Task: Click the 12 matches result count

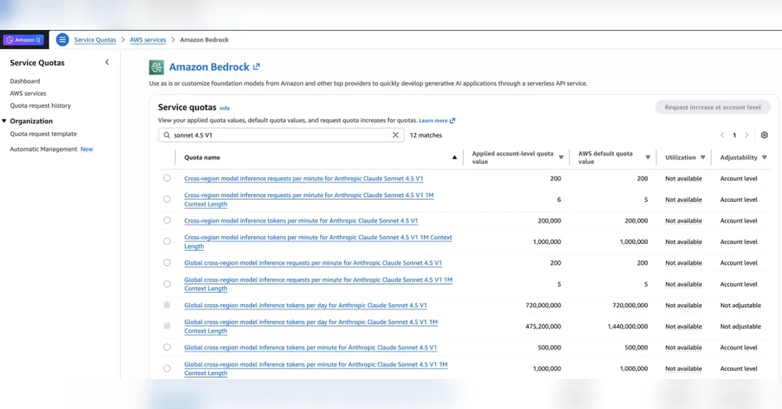Action: [x=426, y=135]
